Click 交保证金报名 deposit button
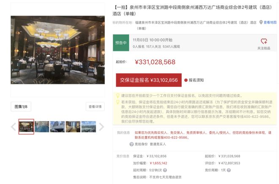The image size is (279, 184). 149,80
